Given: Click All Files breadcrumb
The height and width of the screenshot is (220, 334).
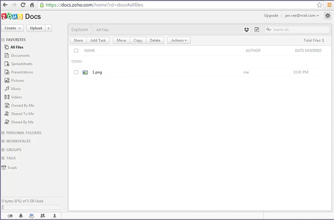Looking at the screenshot, I should click(x=102, y=30).
